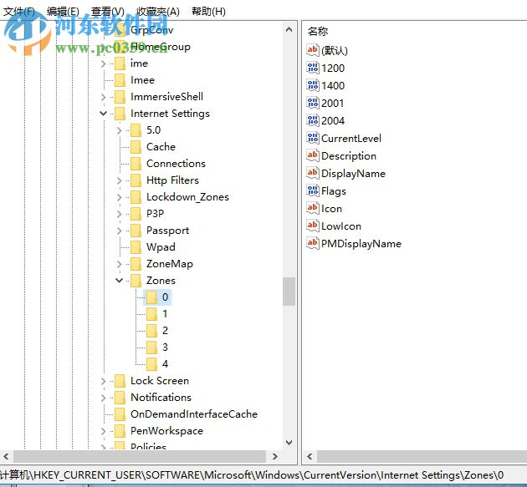
Task: Select the 2004 value name
Action: click(x=333, y=121)
